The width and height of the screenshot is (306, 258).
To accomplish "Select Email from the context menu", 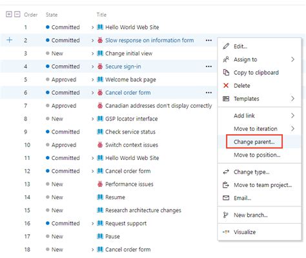I will [x=260, y=198].
